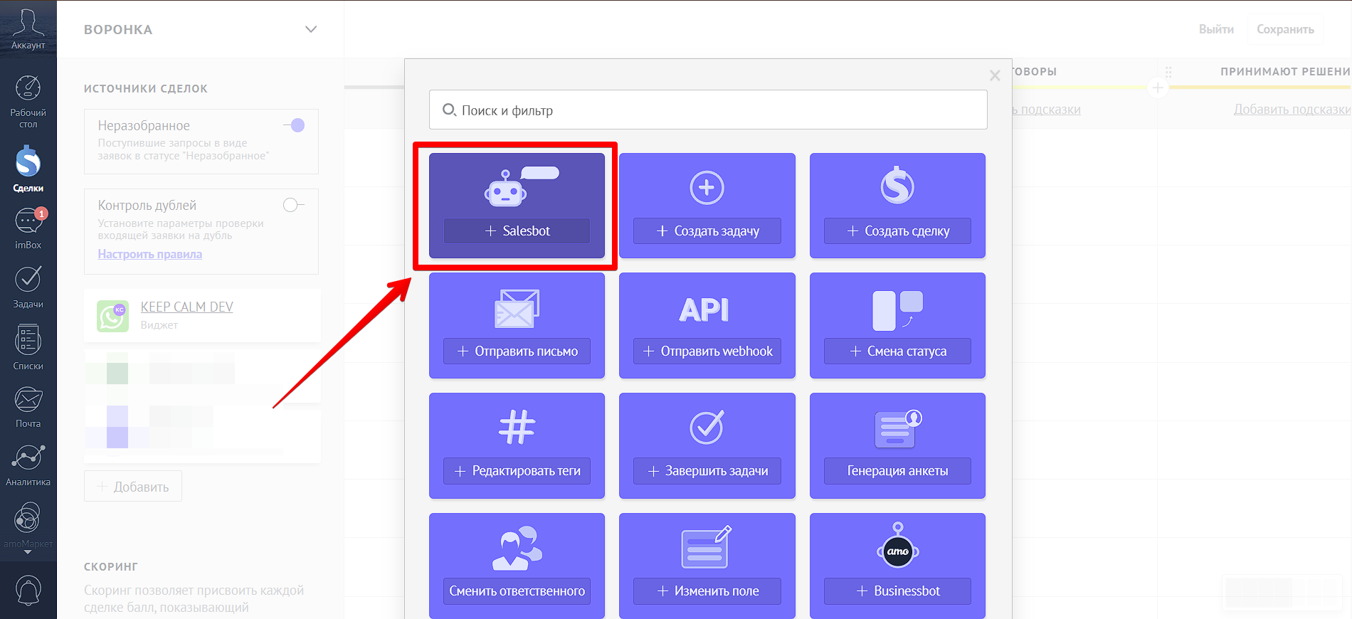Click the + Отправить письмо button
Image resolution: width=1352 pixels, height=619 pixels.
pyautogui.click(x=517, y=351)
